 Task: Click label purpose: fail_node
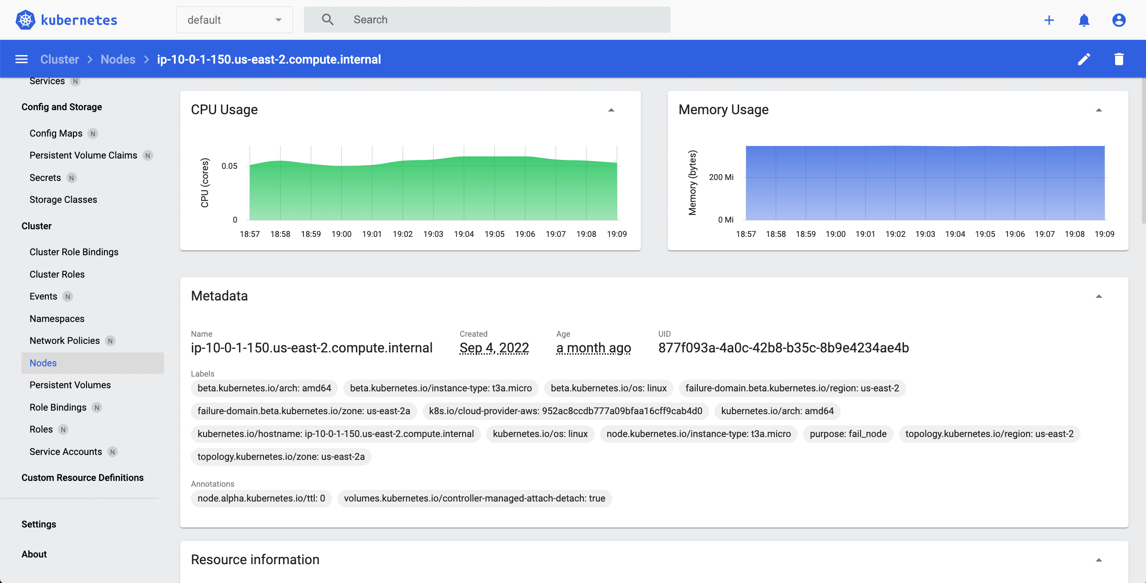[x=848, y=434]
